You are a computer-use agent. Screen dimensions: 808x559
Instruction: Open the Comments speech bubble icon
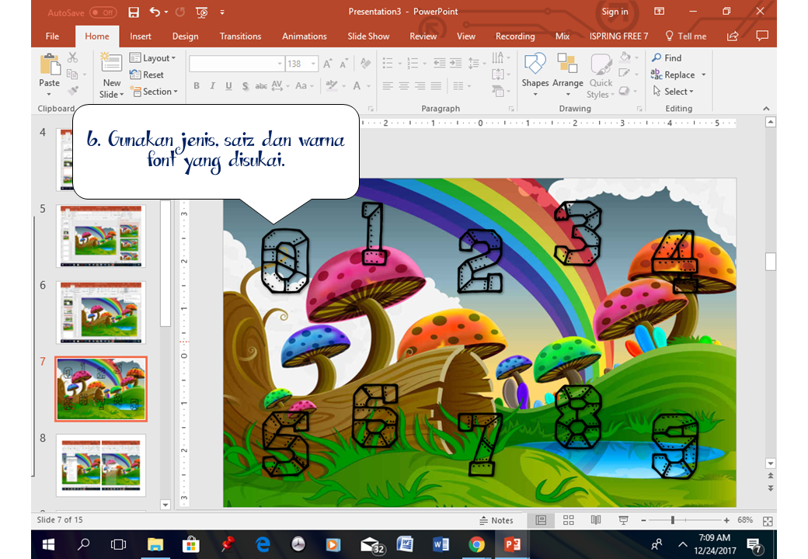tap(761, 36)
